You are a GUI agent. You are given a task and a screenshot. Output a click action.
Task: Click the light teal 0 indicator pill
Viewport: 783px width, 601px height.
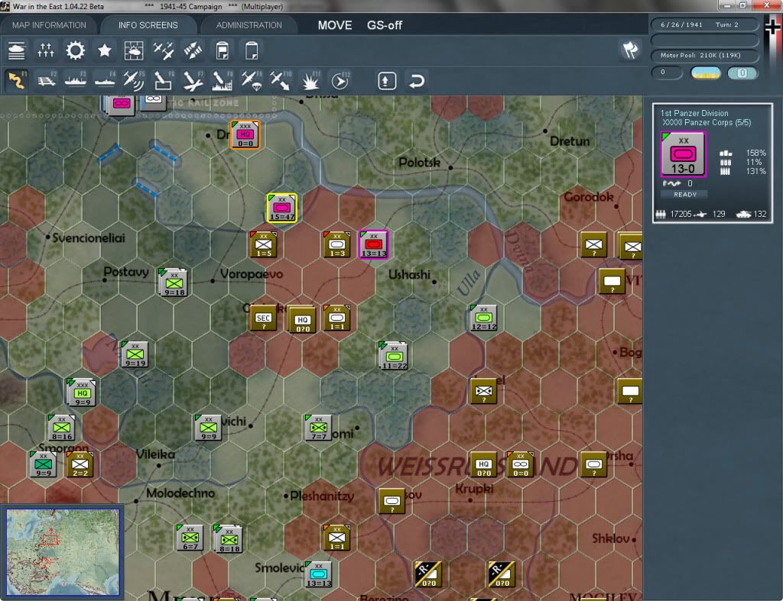[742, 73]
